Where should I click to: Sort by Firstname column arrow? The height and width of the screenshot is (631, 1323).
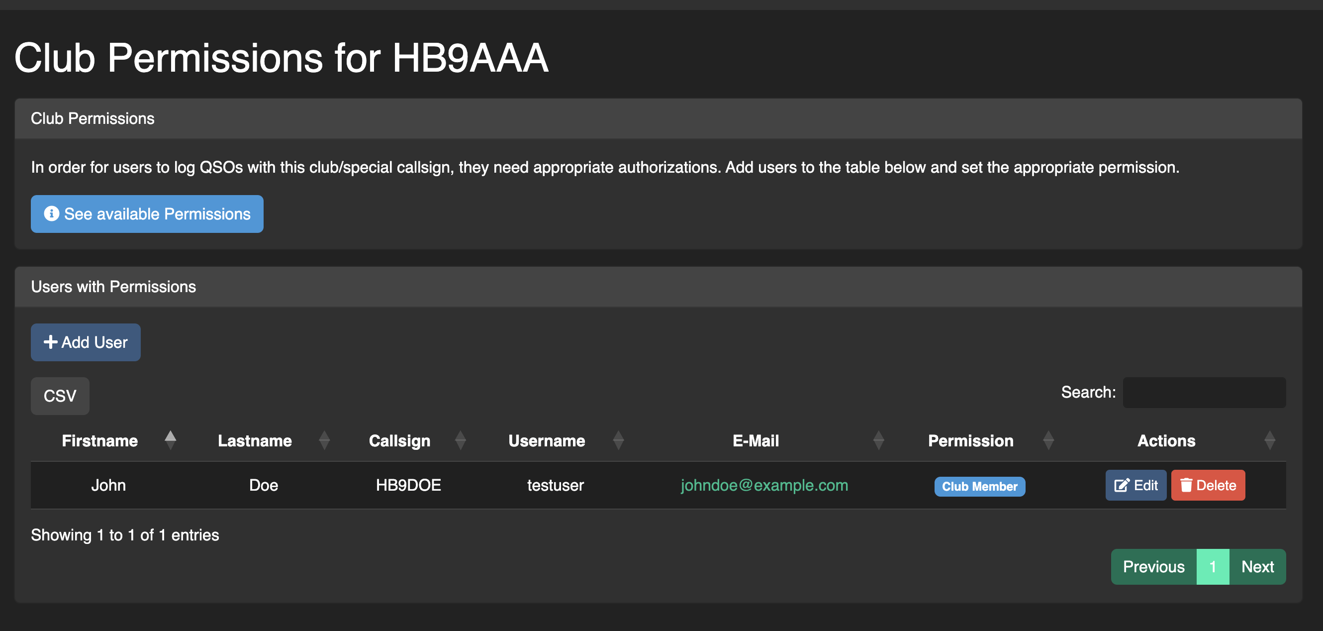click(171, 440)
